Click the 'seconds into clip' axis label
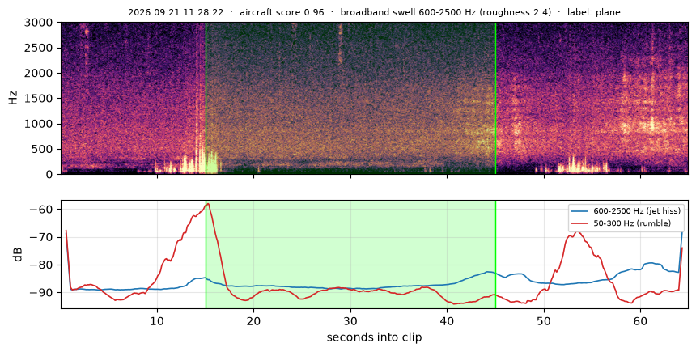This screenshot has height=352, width=696. coord(374,337)
